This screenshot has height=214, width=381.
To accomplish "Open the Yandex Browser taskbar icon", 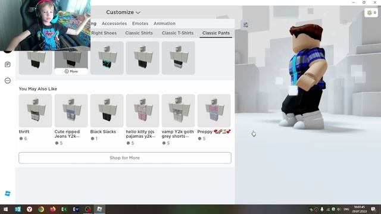I will tap(29, 209).
